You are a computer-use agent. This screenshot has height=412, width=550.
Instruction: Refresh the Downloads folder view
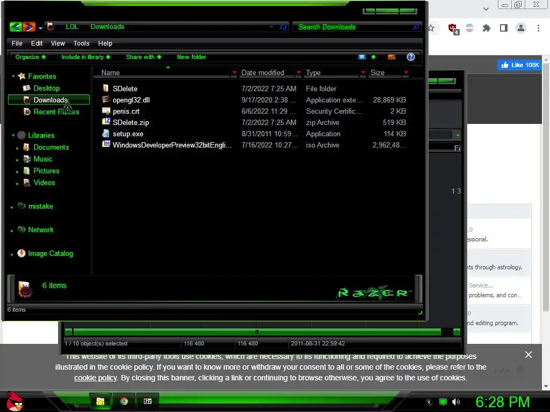point(283,27)
